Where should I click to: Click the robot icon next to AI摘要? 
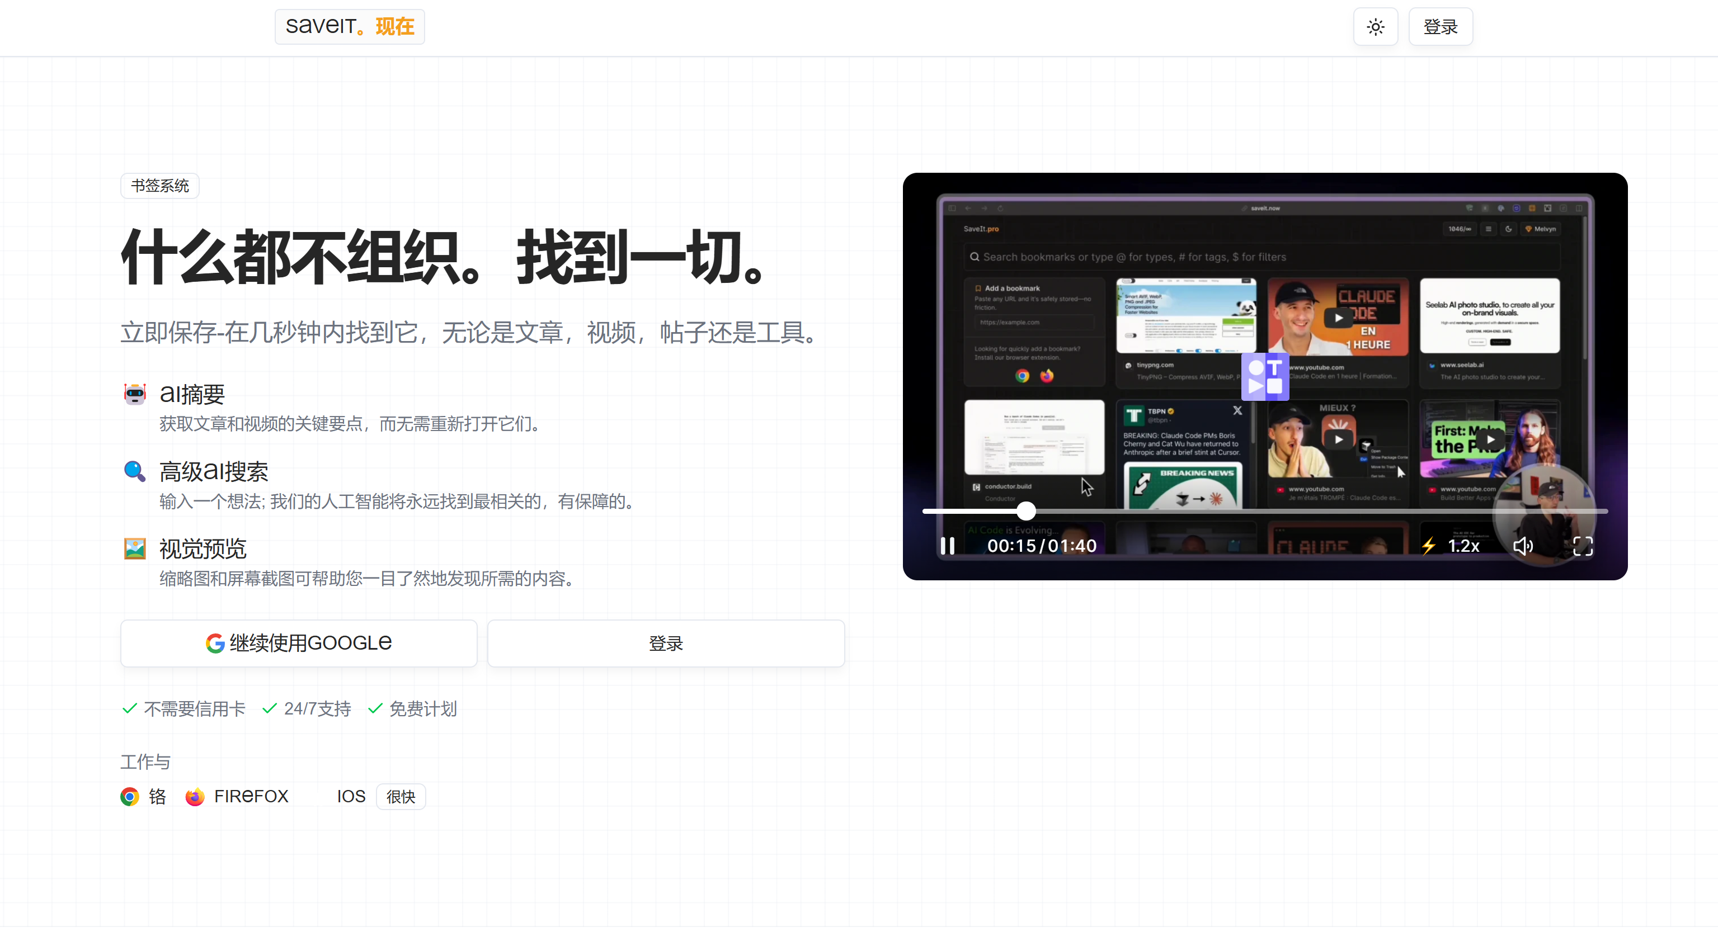pyautogui.click(x=135, y=394)
